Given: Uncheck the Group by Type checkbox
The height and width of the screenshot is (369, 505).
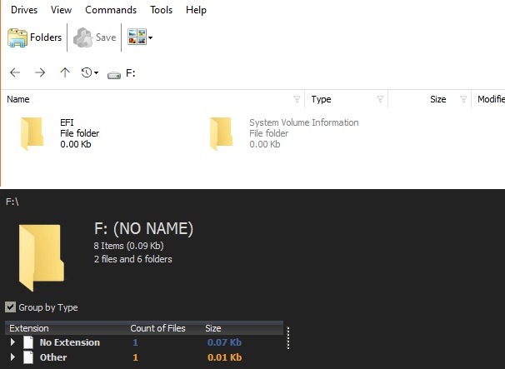Looking at the screenshot, I should pos(10,307).
